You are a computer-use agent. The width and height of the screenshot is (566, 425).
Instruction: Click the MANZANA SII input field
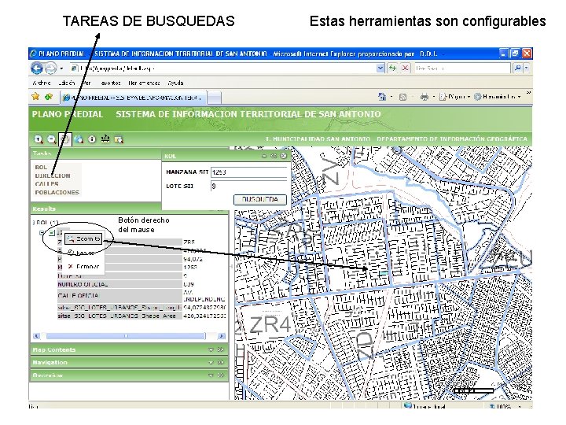click(249, 172)
